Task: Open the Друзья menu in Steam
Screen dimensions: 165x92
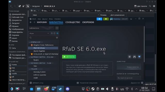Action: 45,19
